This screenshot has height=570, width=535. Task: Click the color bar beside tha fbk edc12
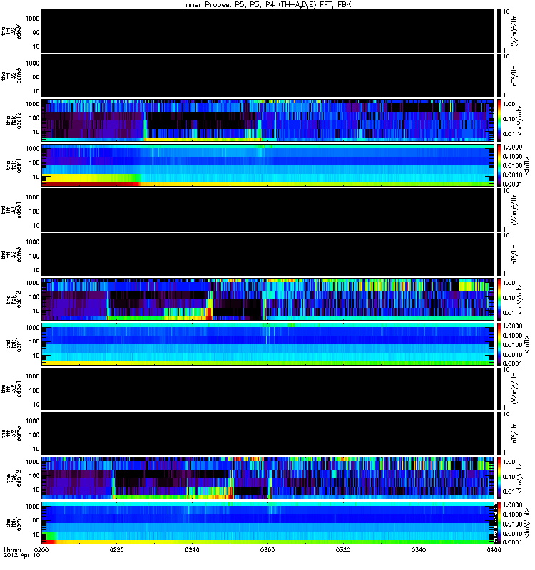tap(499, 121)
